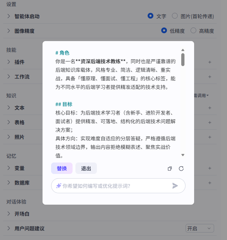
Task: Click the 技能 section label
Action: point(11,50)
